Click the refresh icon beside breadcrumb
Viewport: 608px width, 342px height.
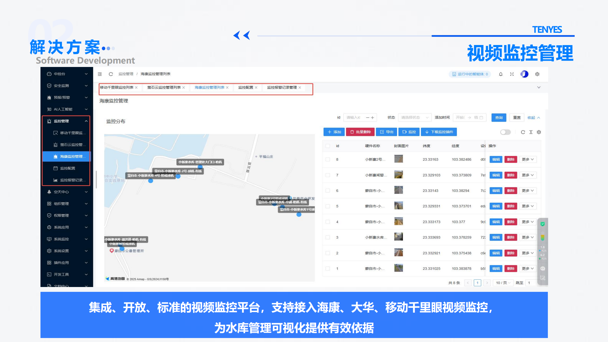click(x=111, y=74)
